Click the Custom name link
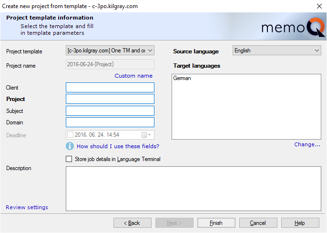327x233 pixels. point(133,76)
